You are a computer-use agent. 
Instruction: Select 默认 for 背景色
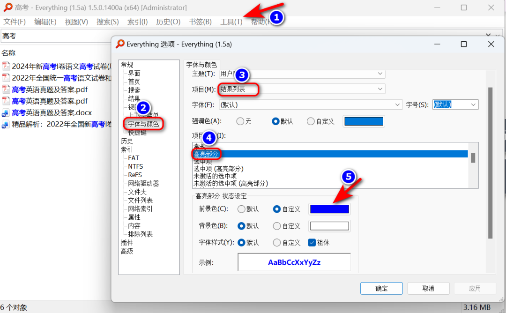(x=248, y=226)
